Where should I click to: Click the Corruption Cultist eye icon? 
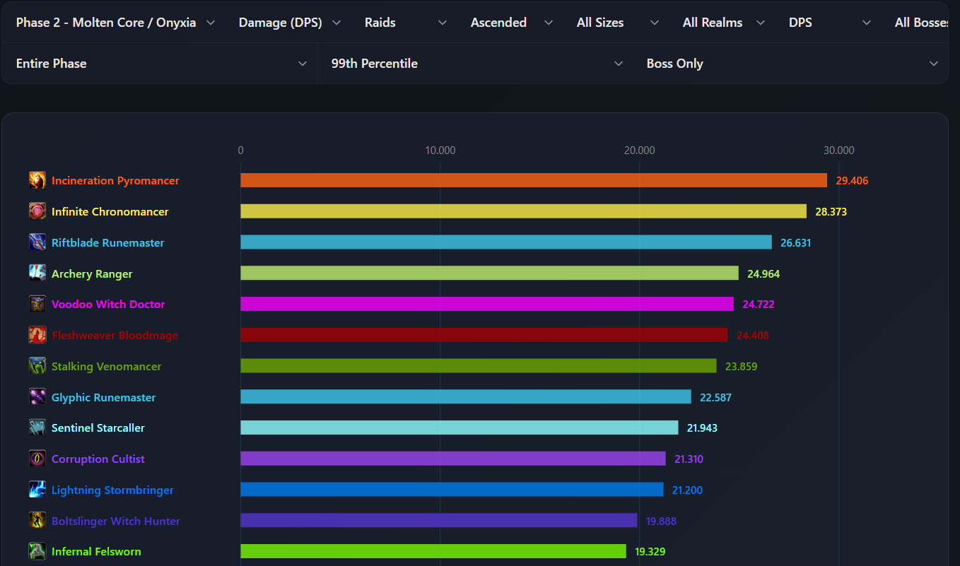[x=37, y=459]
